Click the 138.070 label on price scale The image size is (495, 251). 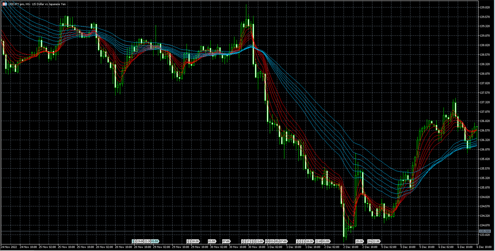tap(485, 74)
